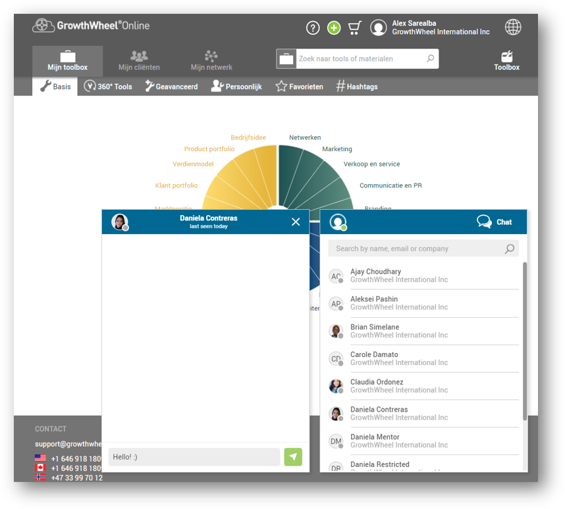Image resolution: width=565 pixels, height=509 pixels.
Task: Focus the 'Zoek naar tools of materialen' field
Action: click(360, 59)
